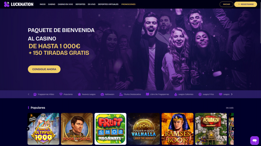Viewport: 261px width, 146px height.
Task: Select the Juegos Calientes flame icon
Action: pos(175,94)
